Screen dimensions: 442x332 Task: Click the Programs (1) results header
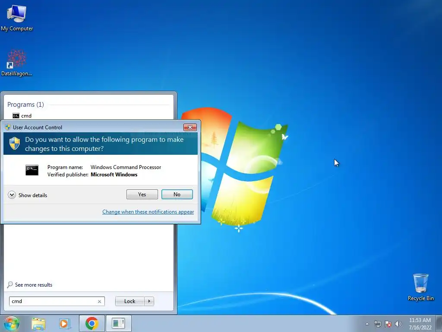[x=25, y=105]
